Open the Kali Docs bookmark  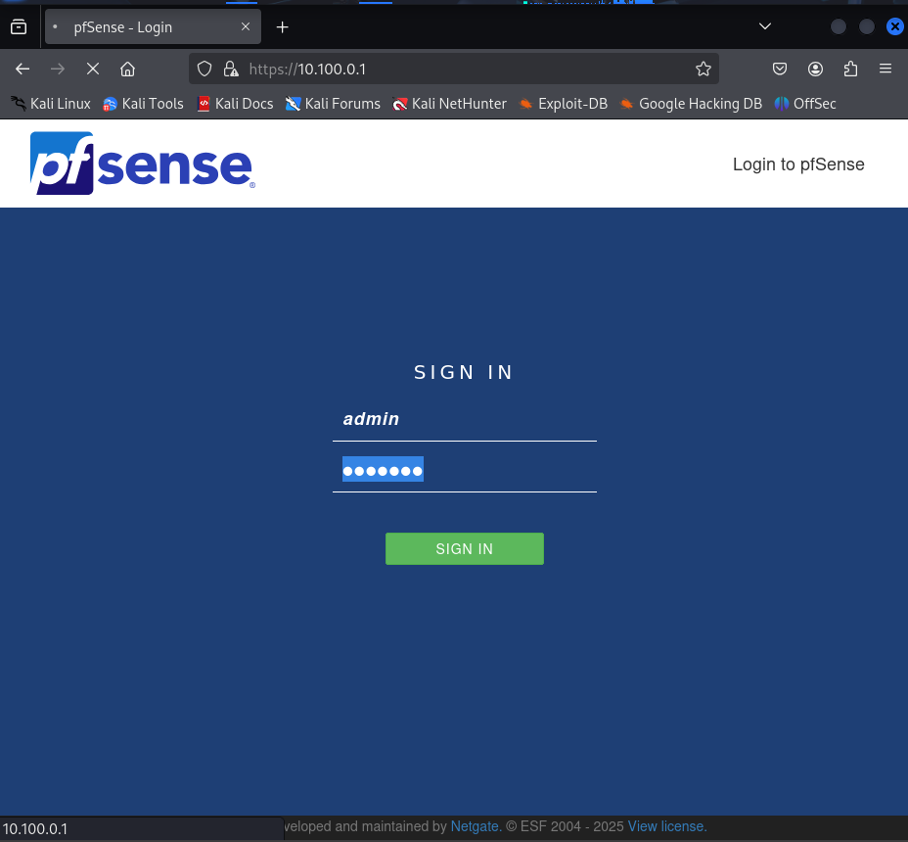235,104
